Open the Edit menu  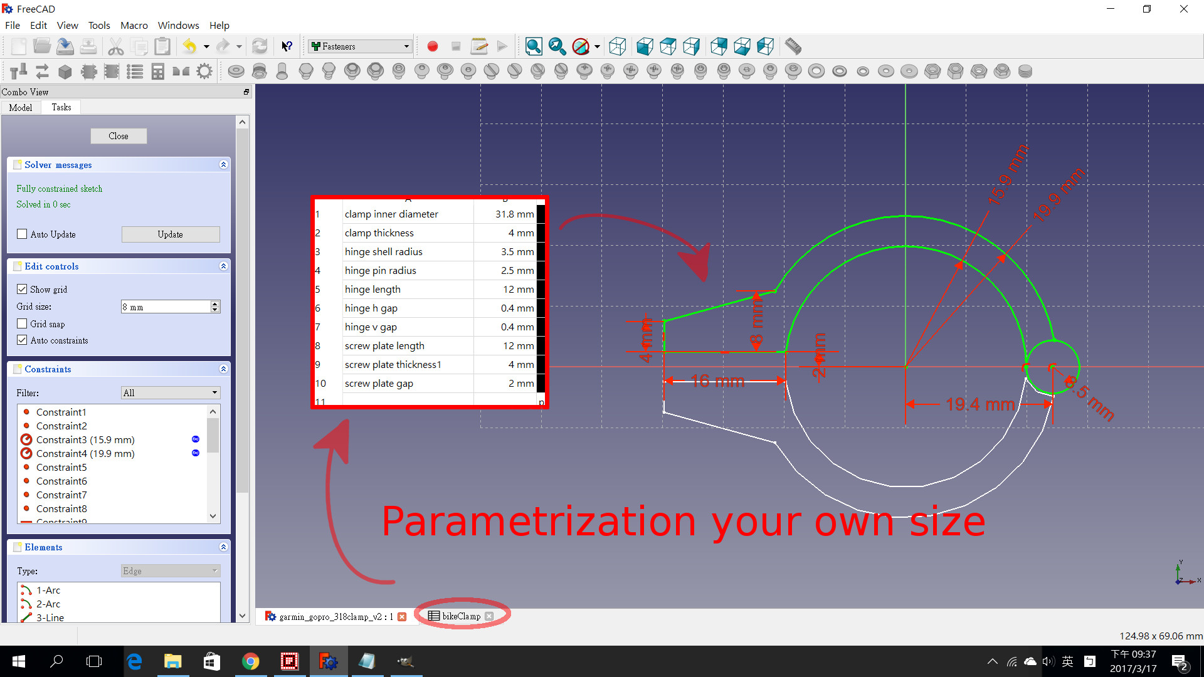[x=39, y=26]
